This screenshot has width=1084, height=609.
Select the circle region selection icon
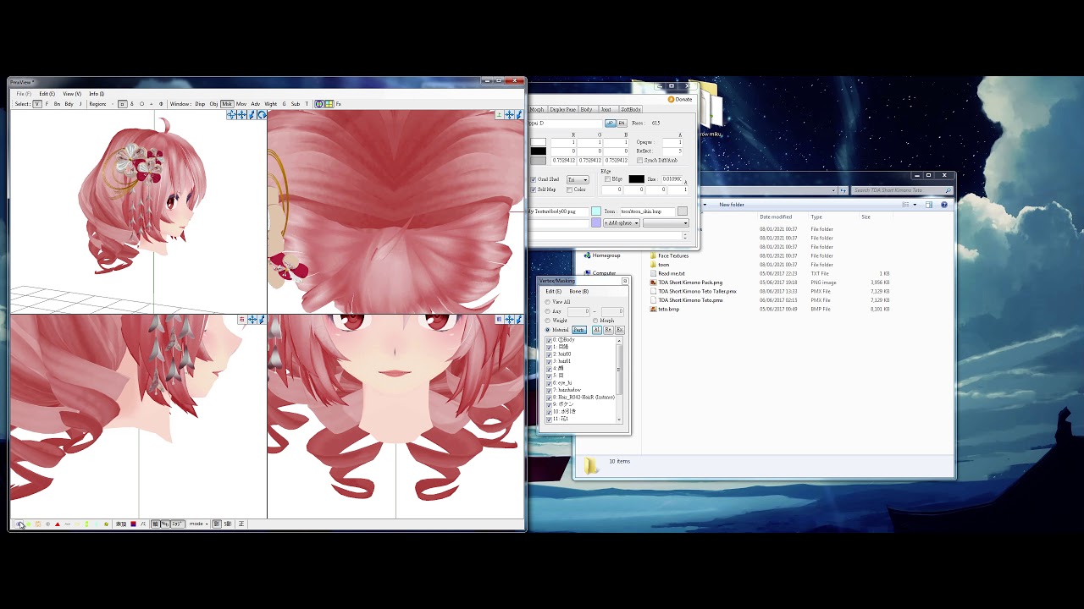tap(141, 104)
